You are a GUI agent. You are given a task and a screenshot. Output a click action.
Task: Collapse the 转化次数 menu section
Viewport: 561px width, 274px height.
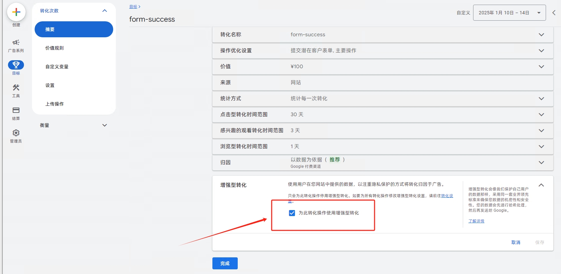[x=105, y=11]
